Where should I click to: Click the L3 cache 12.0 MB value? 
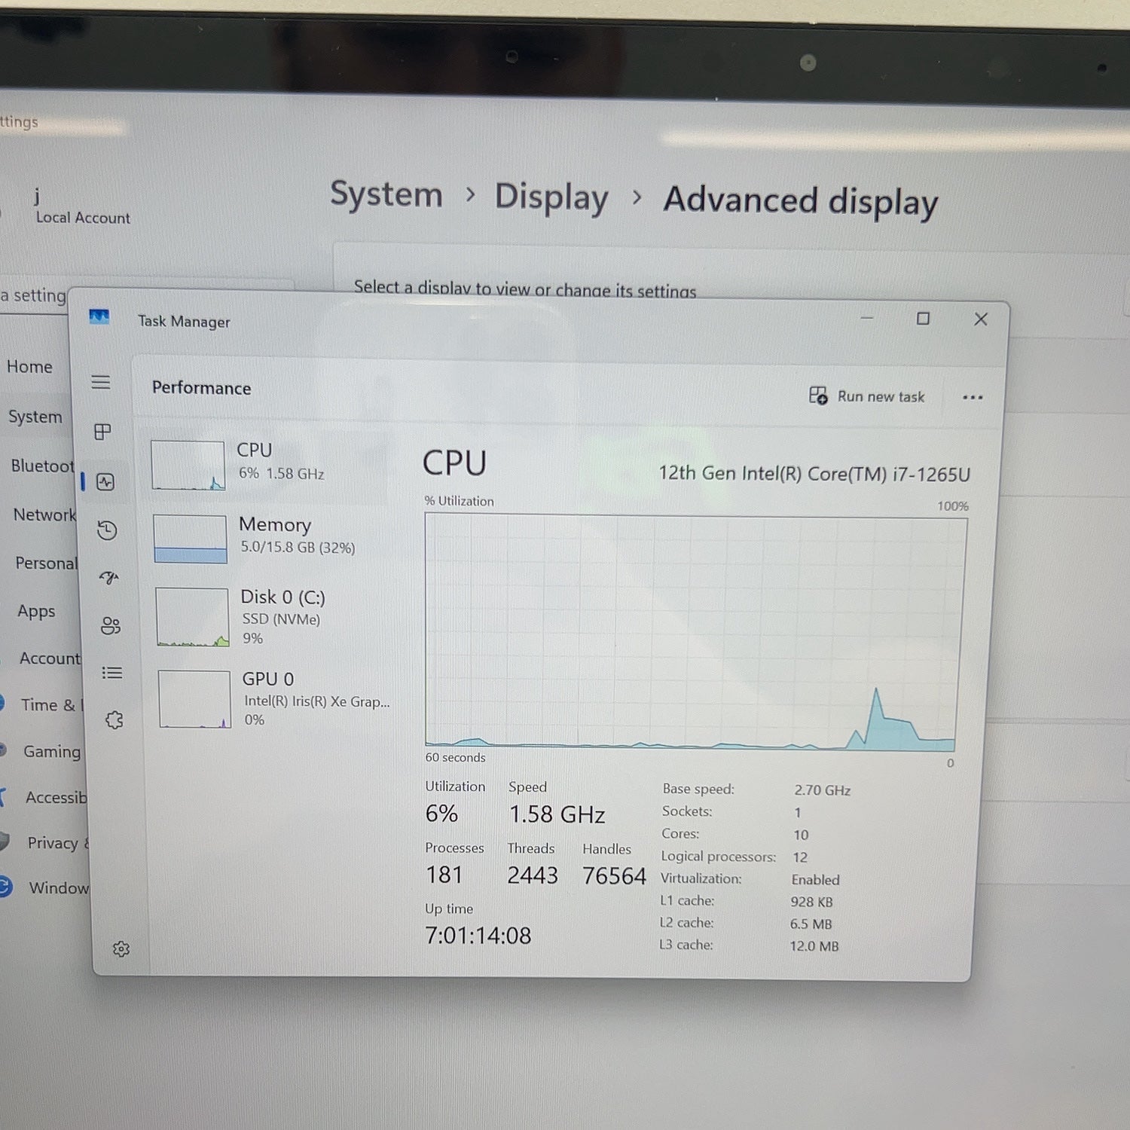point(814,946)
